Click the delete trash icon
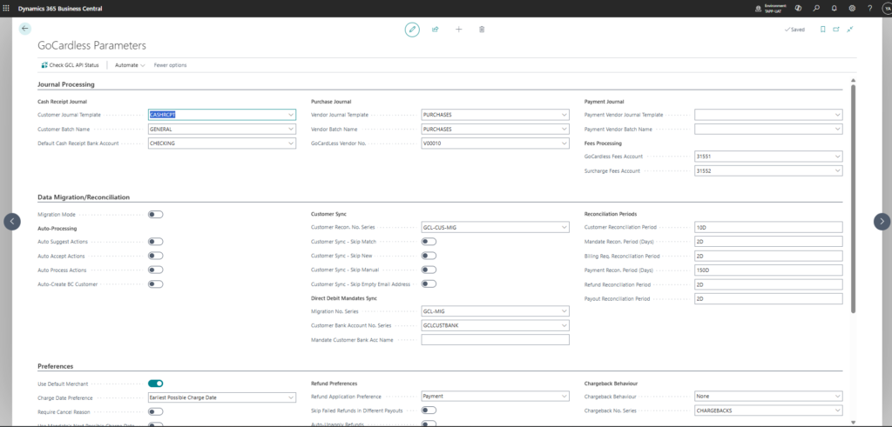Viewport: 892px width, 427px height. (x=482, y=30)
